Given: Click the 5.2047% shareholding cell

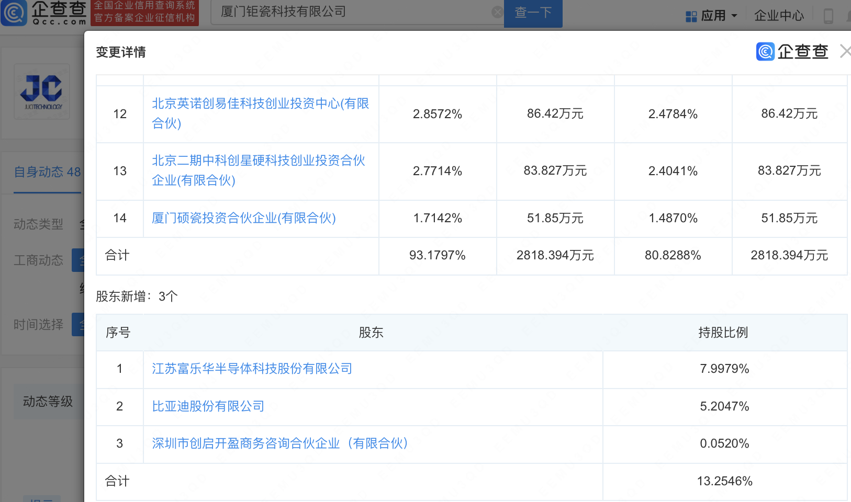Looking at the screenshot, I should click(725, 406).
